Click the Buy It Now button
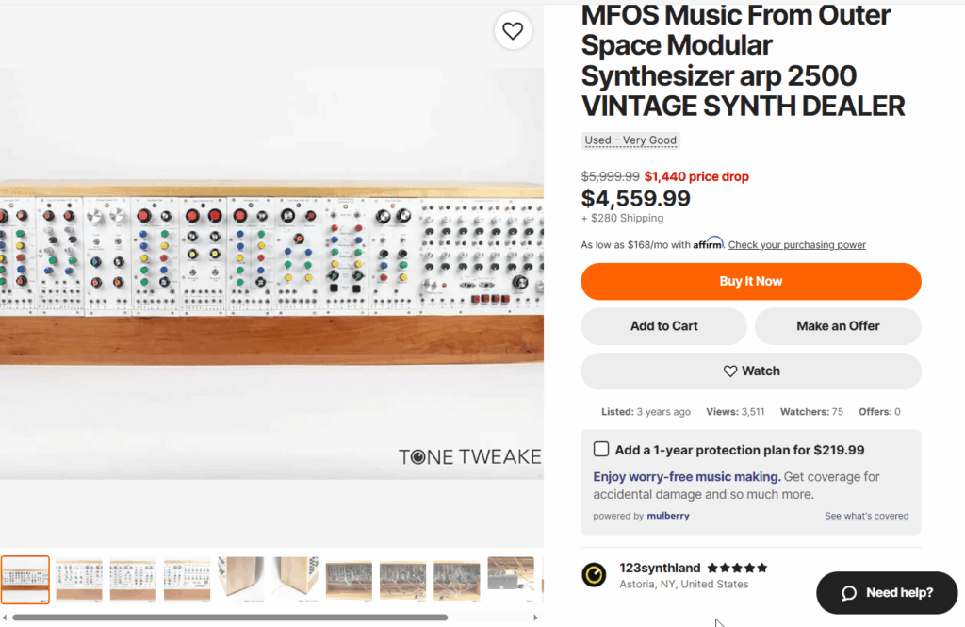This screenshot has height=627, width=965. tap(751, 282)
